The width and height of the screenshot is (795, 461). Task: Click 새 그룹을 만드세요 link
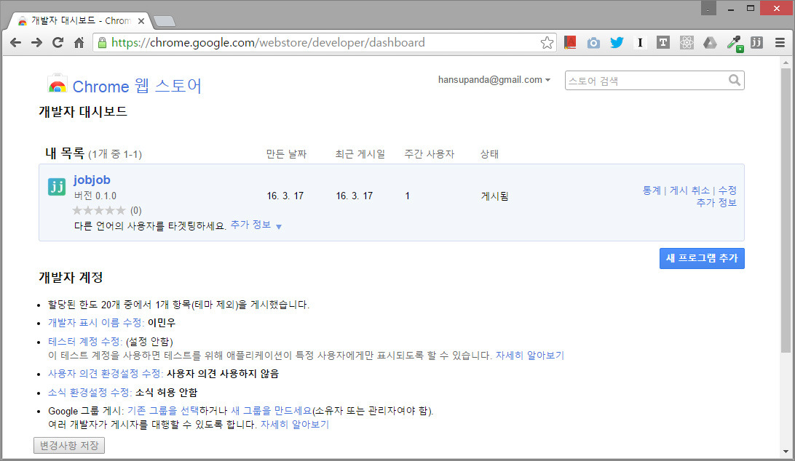point(272,411)
